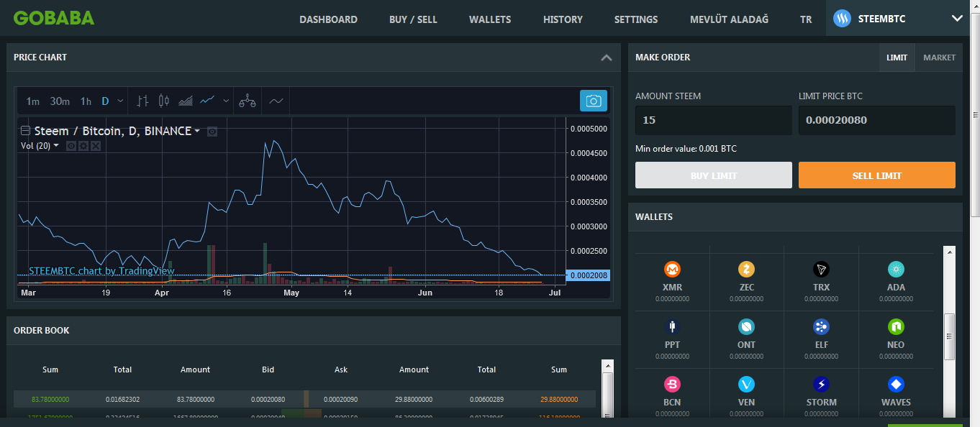Click ask total 0.00600289 cell
980x427 pixels.
[x=487, y=399]
